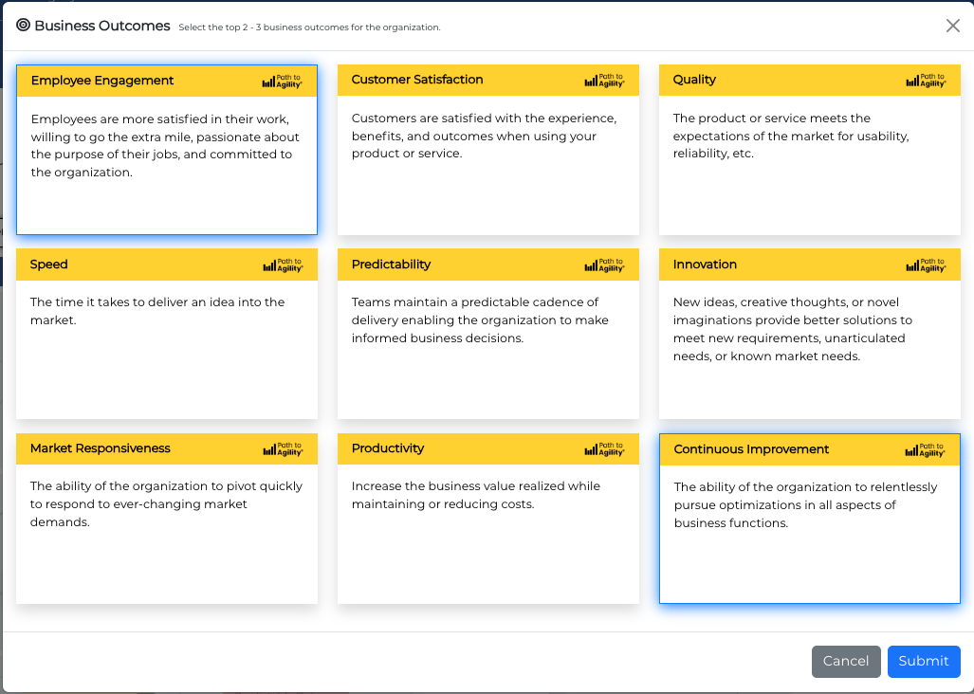Click the Business Outcomes target icon

tap(24, 26)
